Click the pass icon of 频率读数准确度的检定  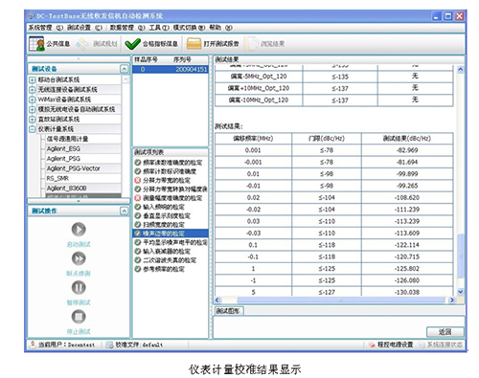(x=138, y=163)
